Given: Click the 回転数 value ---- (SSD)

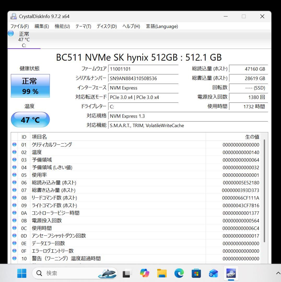Looking at the screenshot, I should (248, 88).
